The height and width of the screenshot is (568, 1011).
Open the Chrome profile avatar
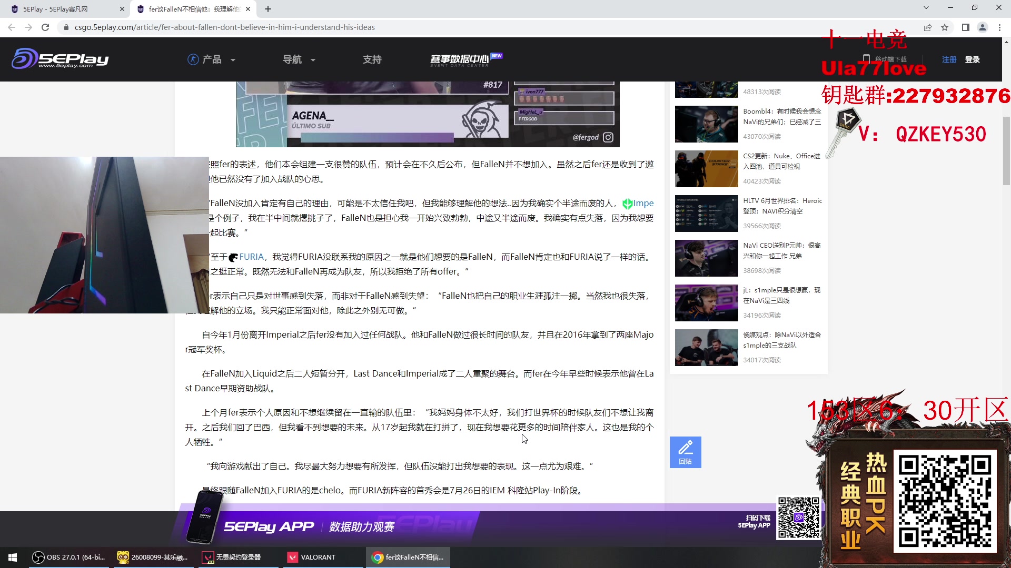pyautogui.click(x=983, y=27)
